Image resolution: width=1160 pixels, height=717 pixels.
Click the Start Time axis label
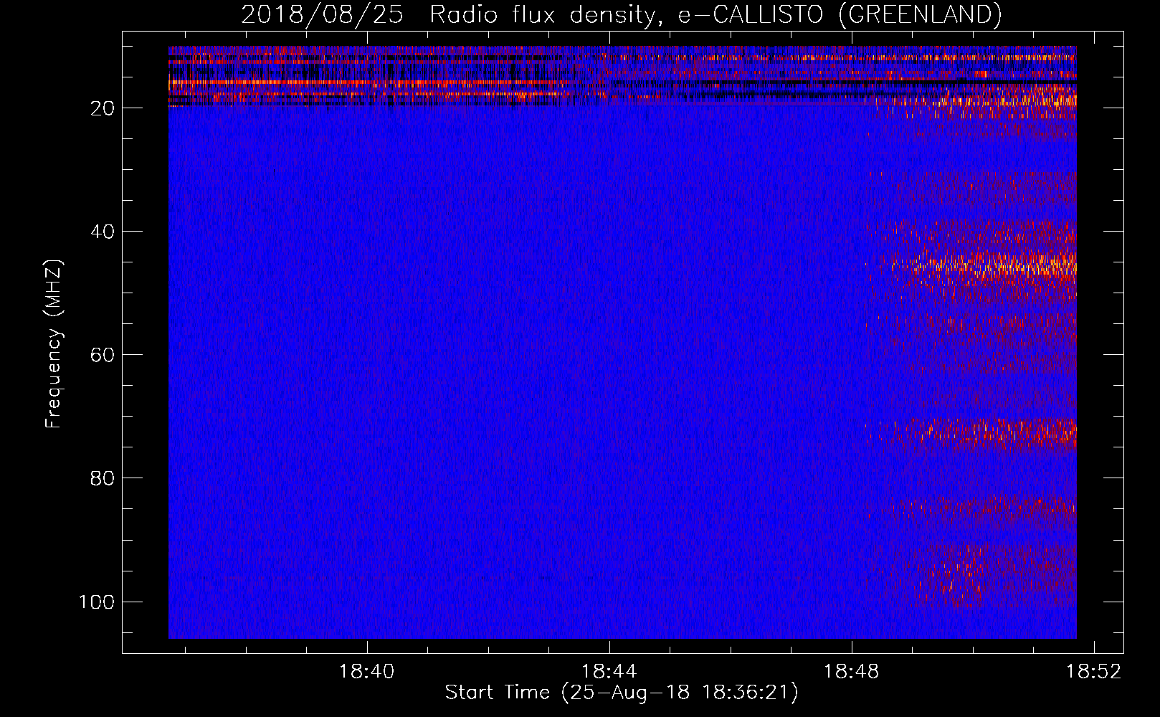click(x=621, y=693)
